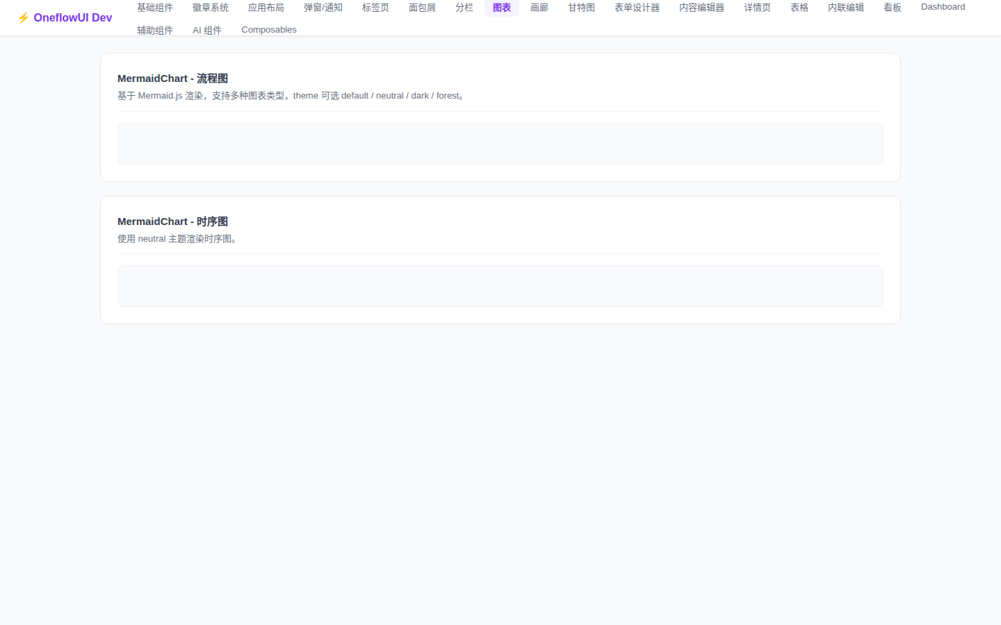1001x625 pixels.
Task: Select the active 图表 tab
Action: (502, 8)
